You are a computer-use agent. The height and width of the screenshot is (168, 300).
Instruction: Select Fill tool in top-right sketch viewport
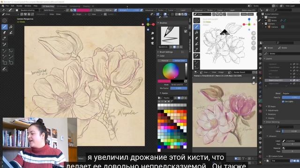click(196, 33)
